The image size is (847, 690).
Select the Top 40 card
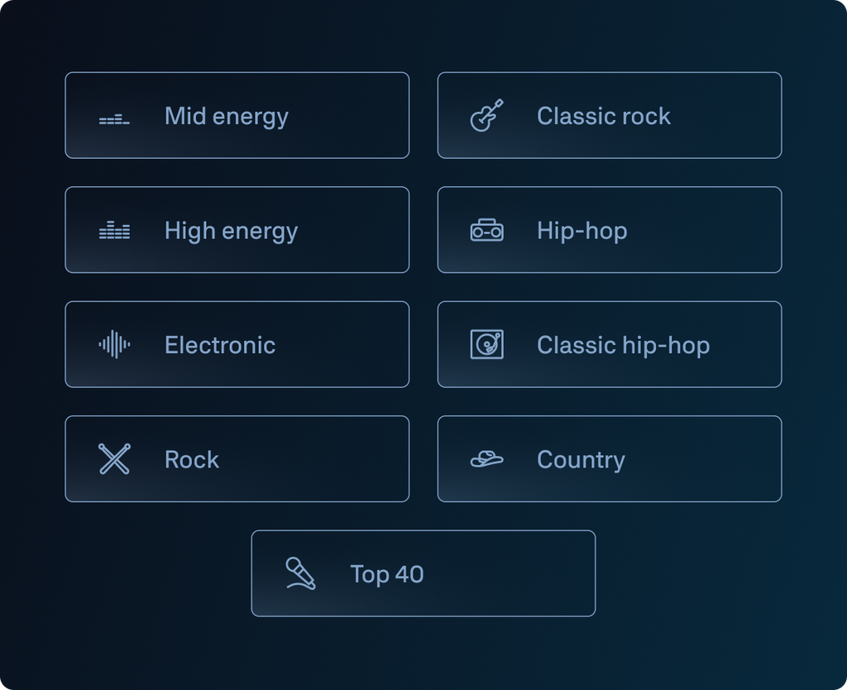[423, 573]
